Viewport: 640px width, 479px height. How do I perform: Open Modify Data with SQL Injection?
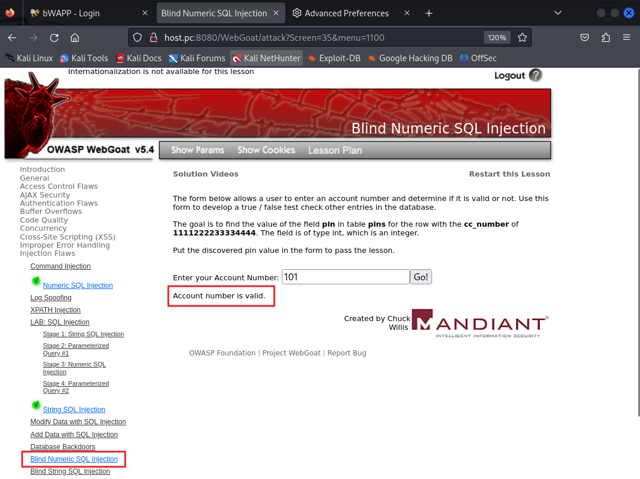point(78,422)
